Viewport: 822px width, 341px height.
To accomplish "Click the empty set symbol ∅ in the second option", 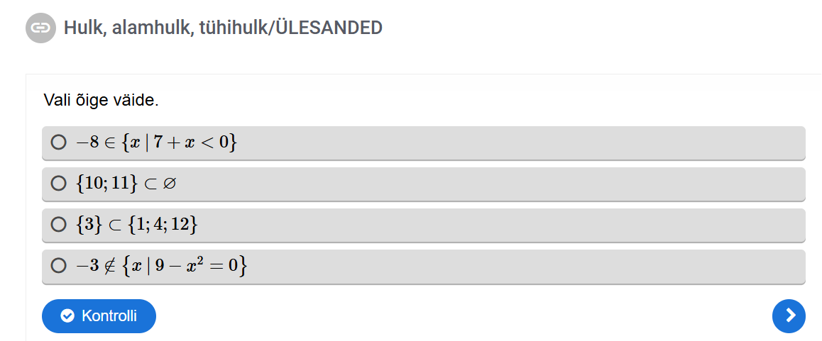I will 169,184.
